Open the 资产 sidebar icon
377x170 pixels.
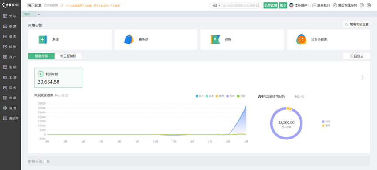(x=5, y=57)
